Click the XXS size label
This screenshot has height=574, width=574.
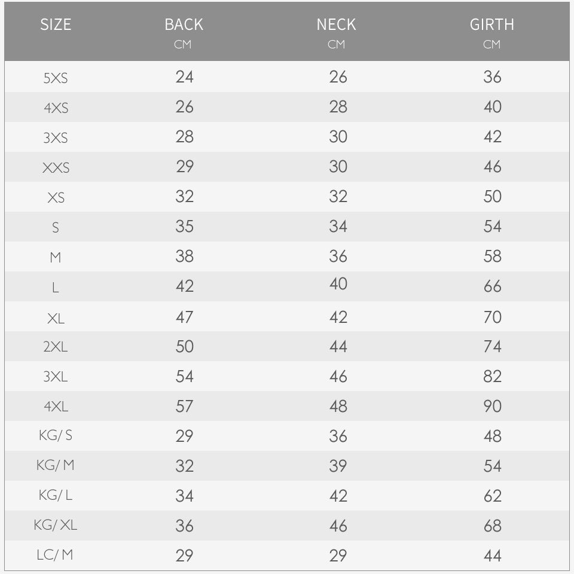pyautogui.click(x=56, y=167)
